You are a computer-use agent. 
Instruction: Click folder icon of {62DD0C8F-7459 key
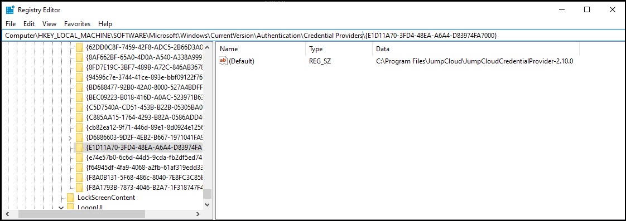pyautogui.click(x=79, y=47)
